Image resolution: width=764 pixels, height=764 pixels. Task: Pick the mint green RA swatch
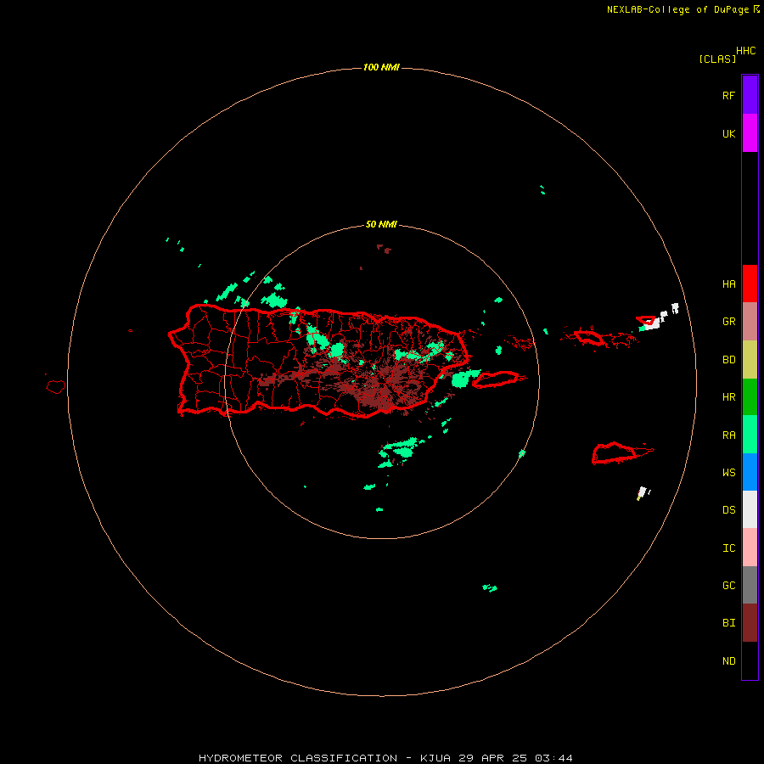750,435
